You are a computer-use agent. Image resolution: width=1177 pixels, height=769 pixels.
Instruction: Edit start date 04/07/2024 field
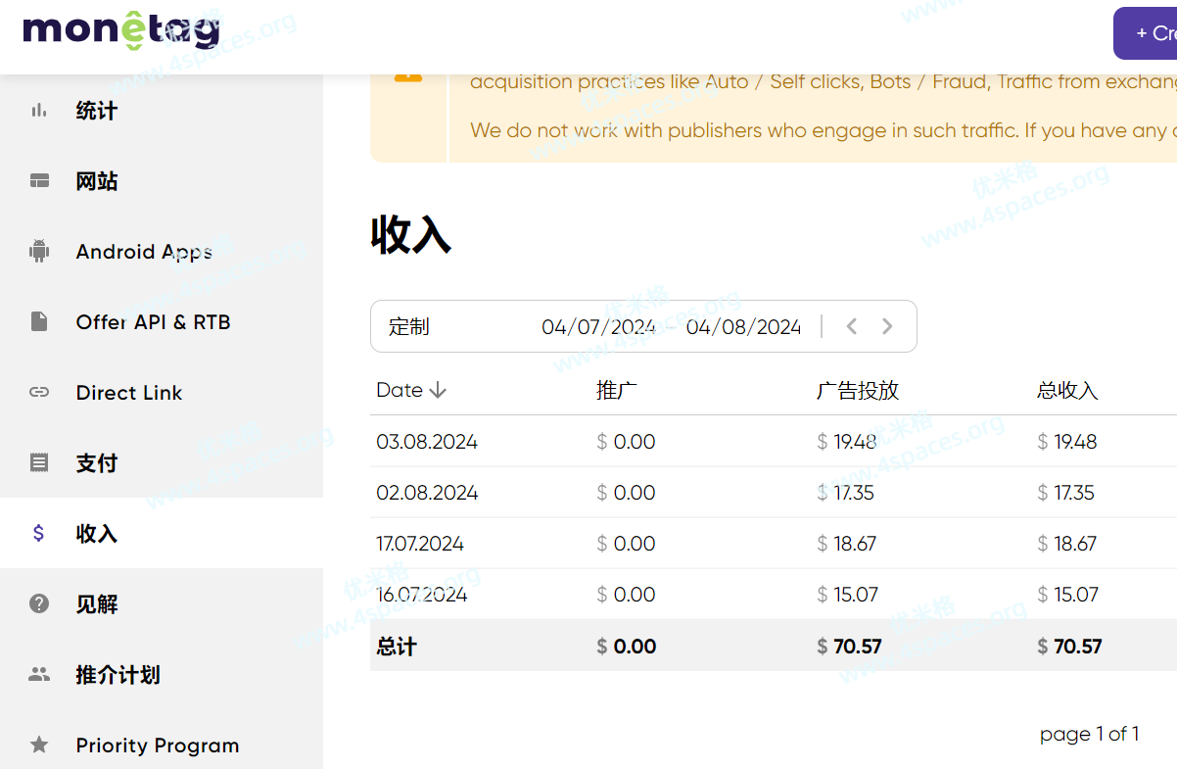(598, 327)
